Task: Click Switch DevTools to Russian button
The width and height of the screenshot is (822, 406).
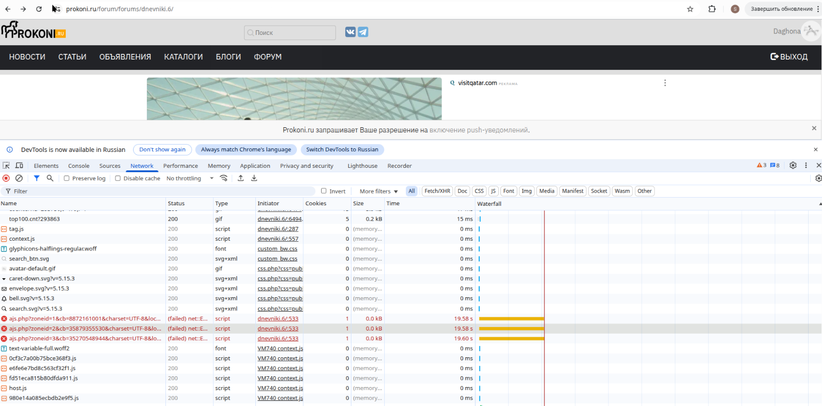Action: pos(342,149)
